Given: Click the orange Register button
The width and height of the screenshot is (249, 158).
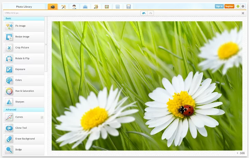Looking at the screenshot, I should pos(229,6).
